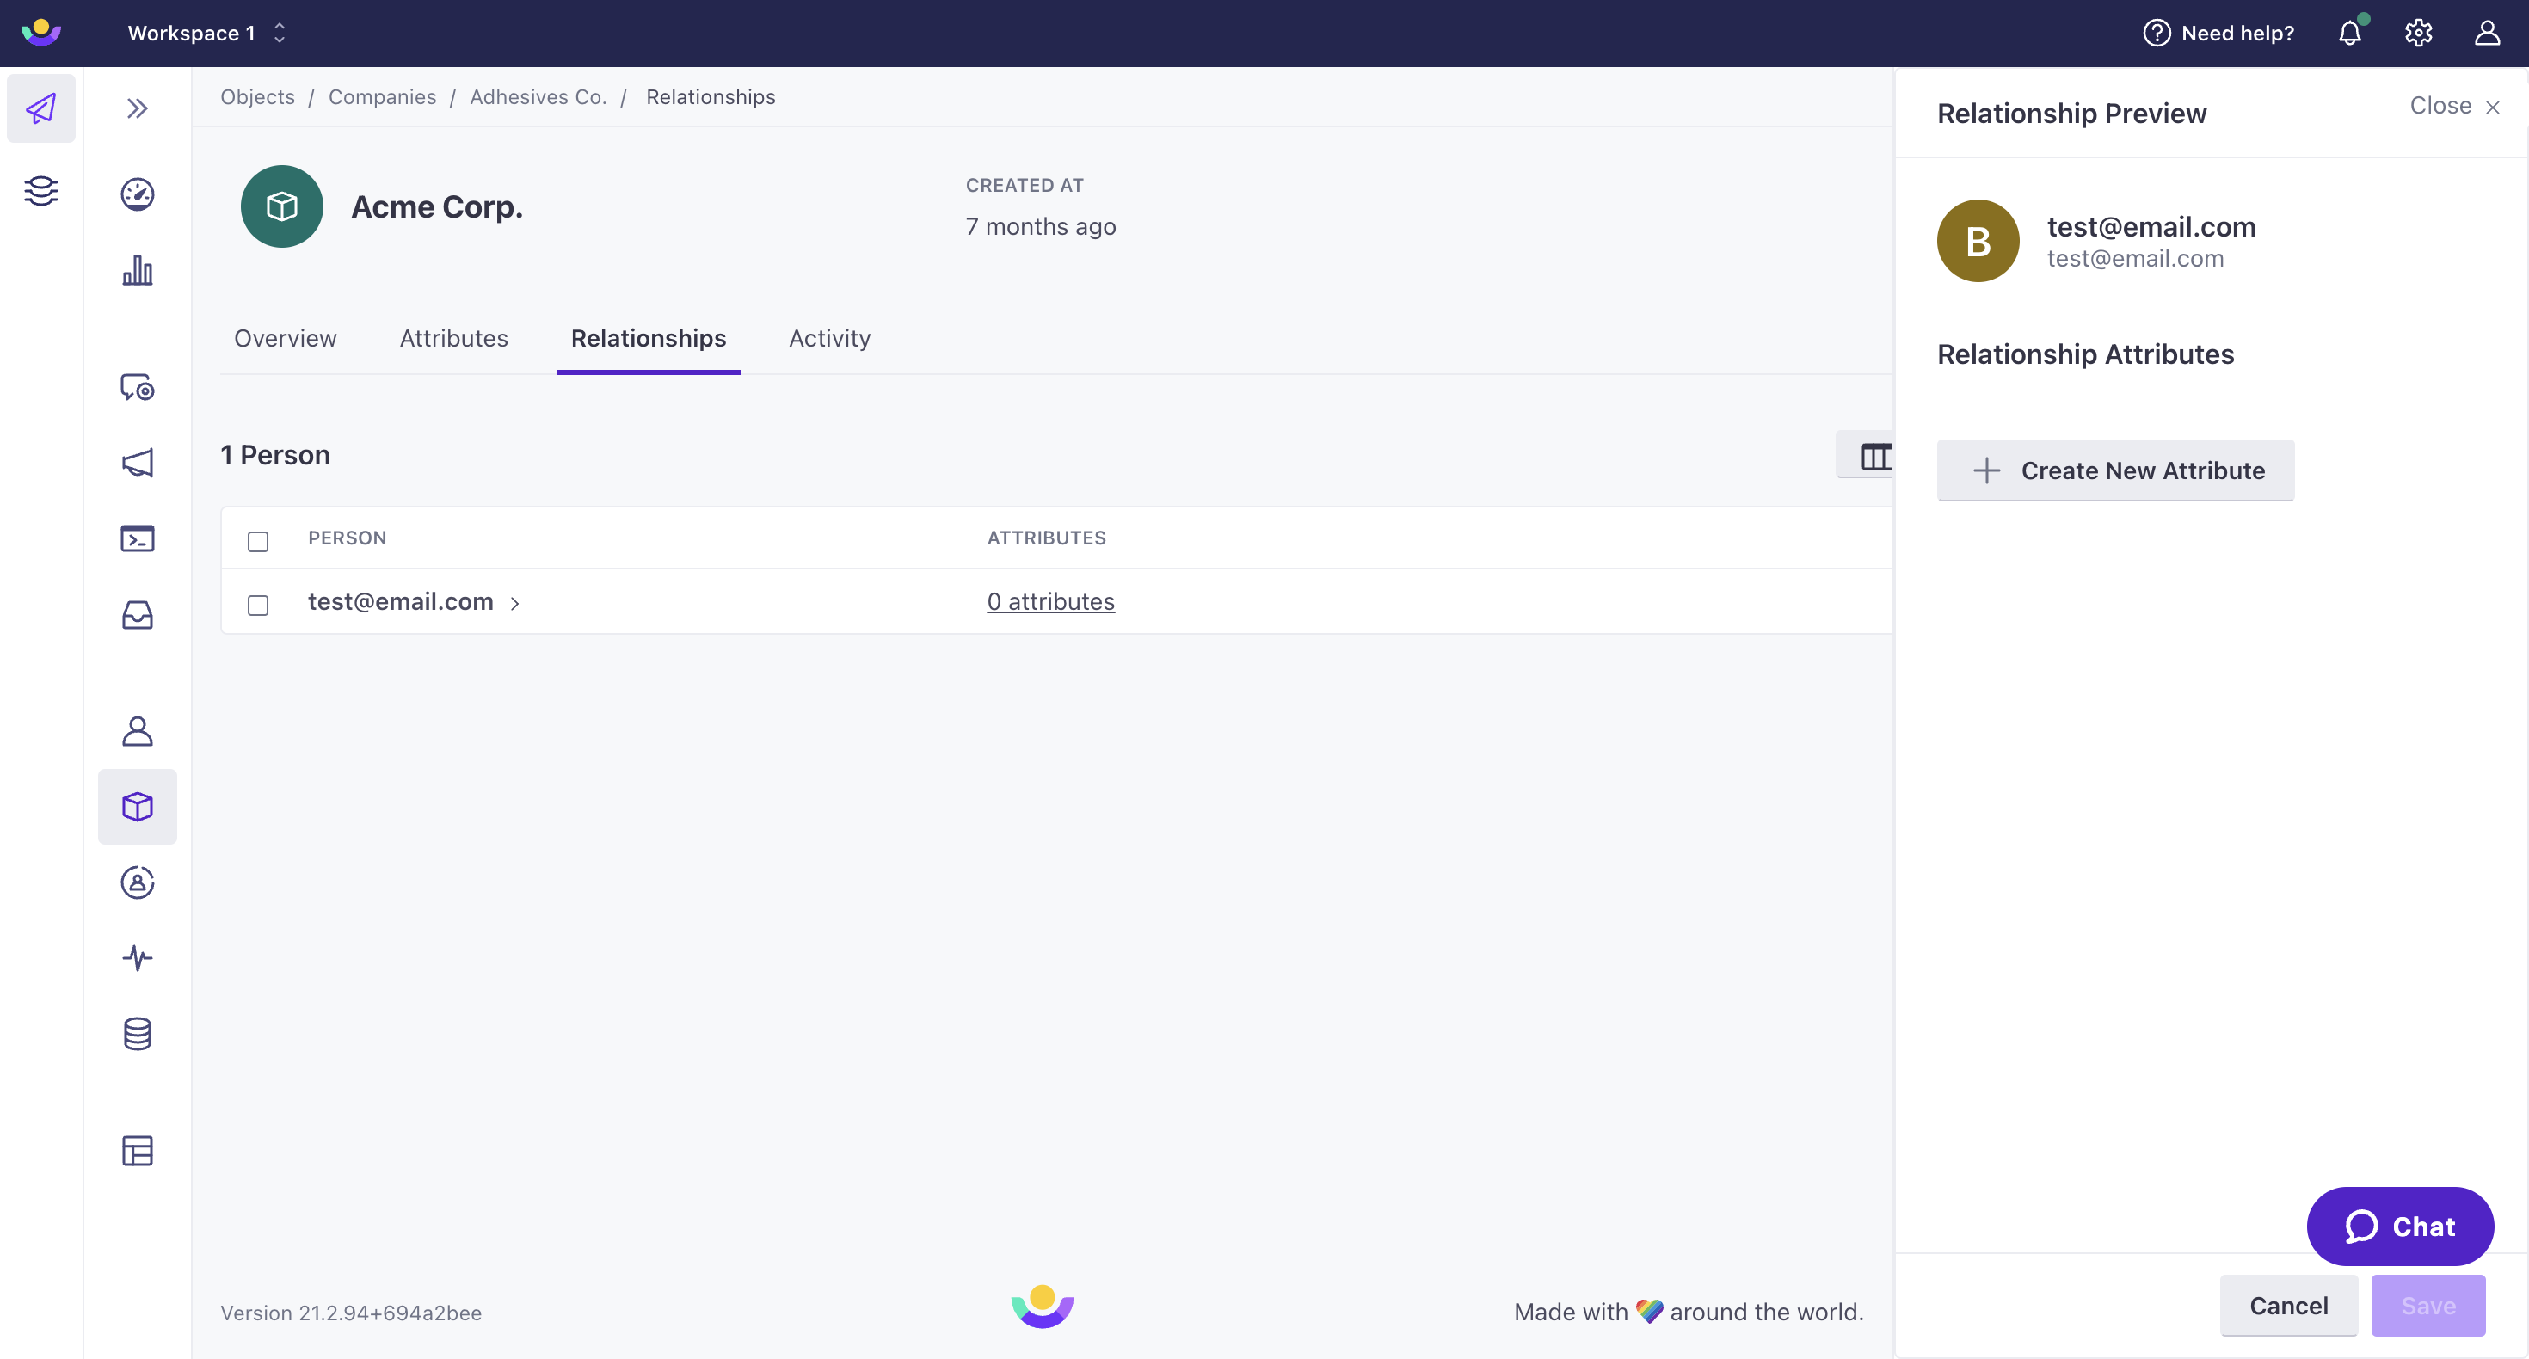Open the activity pulse icon
This screenshot has height=1359, width=2529.
coord(138,957)
